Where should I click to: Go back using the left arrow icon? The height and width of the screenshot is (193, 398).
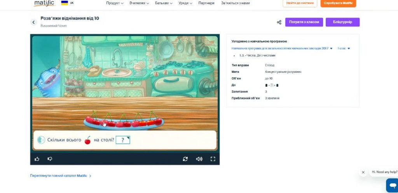(x=33, y=22)
